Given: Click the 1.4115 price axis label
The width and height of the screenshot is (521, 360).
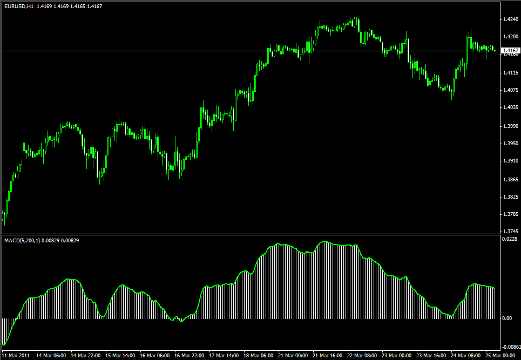Looking at the screenshot, I should [511, 72].
